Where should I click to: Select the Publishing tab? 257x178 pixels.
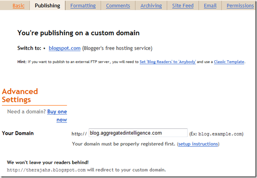pyautogui.click(x=47, y=6)
